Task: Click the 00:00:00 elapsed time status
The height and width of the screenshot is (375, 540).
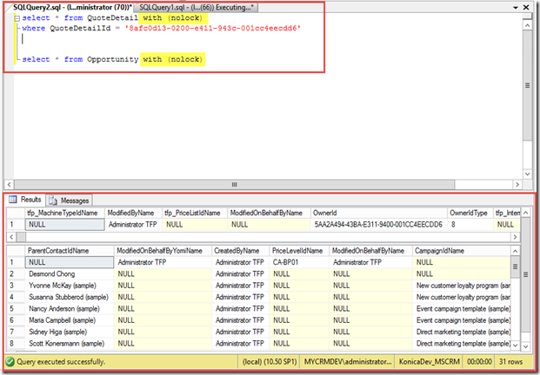Action: coord(479,362)
